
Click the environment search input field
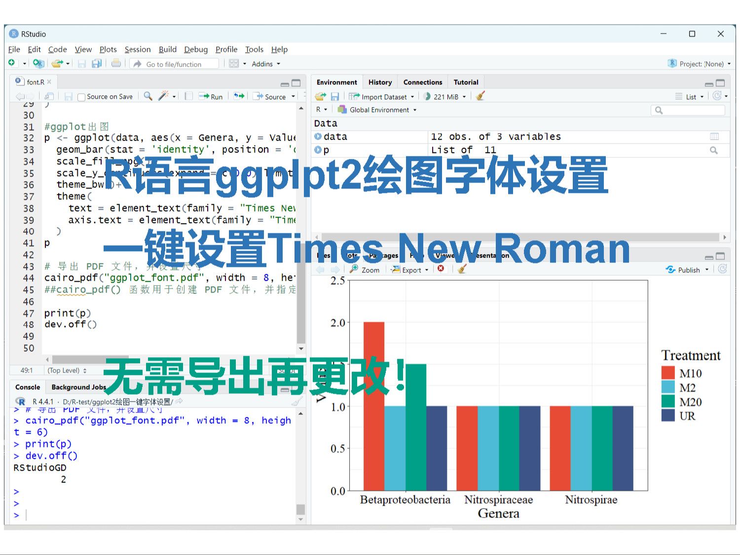click(689, 110)
